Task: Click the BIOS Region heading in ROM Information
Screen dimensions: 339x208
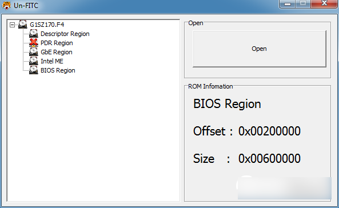Action: 227,104
